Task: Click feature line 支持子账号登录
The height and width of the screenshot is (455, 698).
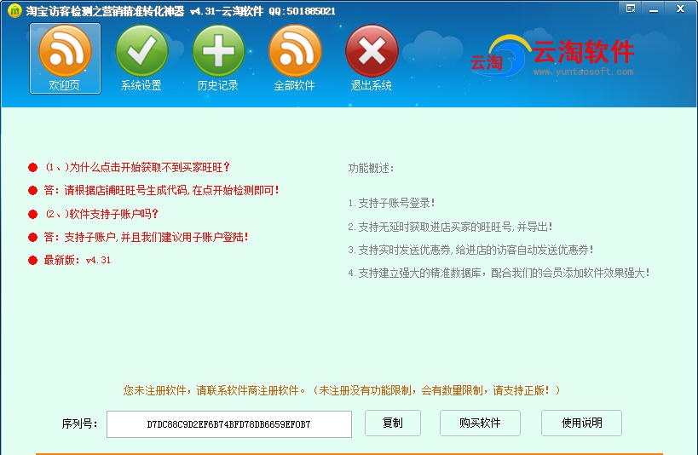Action: coord(391,203)
